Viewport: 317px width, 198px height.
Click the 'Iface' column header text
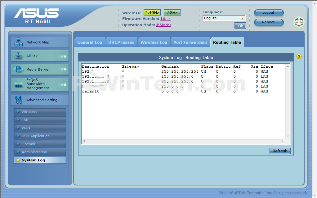coord(267,66)
